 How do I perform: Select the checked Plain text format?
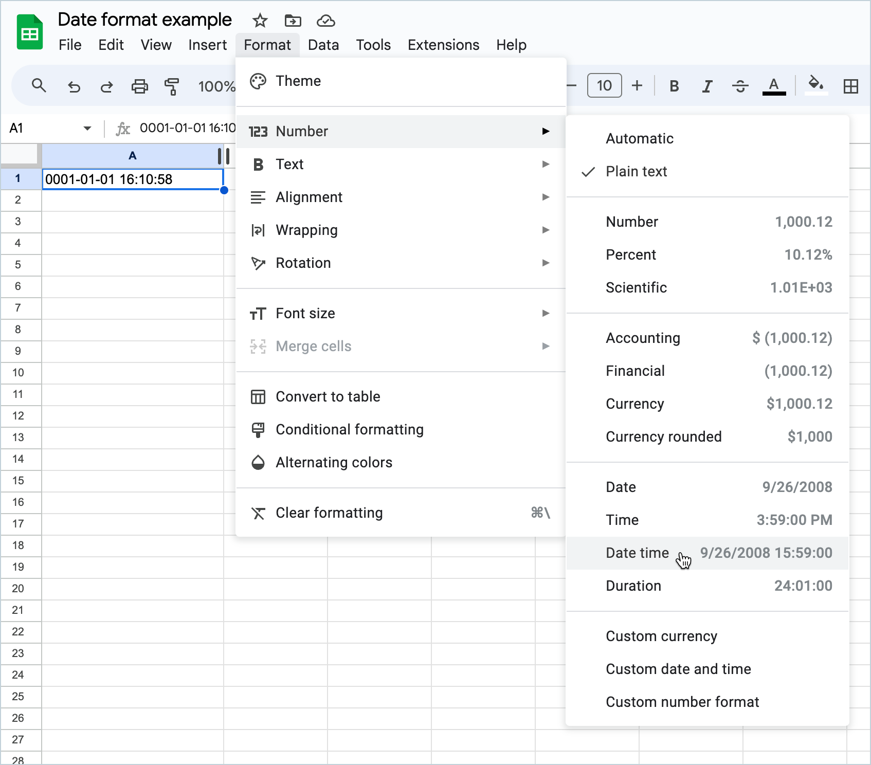point(707,172)
